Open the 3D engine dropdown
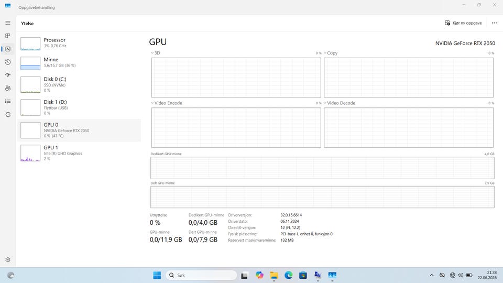 tap(155, 53)
